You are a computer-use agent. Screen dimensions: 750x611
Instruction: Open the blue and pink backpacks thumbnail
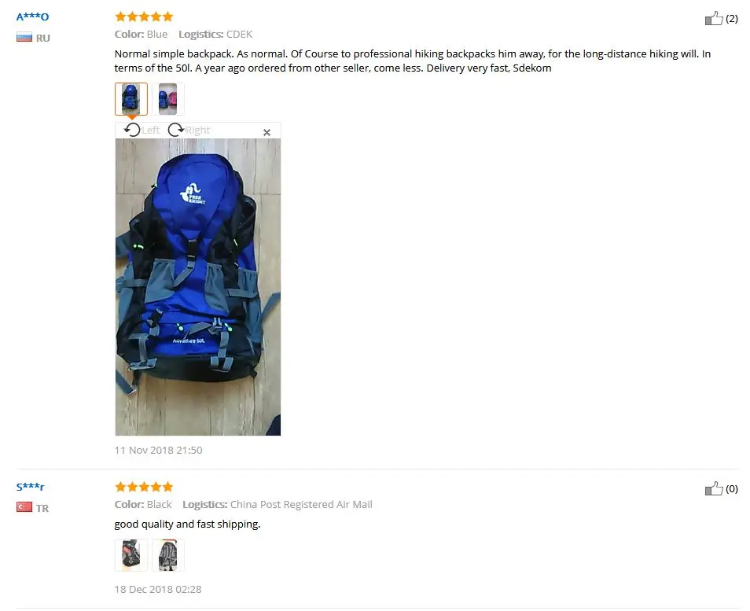[x=168, y=99]
